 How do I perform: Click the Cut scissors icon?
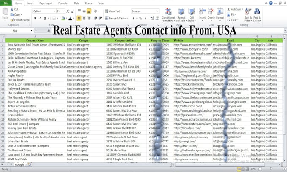click(x=12, y=9)
